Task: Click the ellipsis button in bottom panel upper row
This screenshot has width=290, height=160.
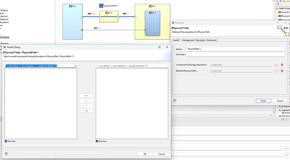Action: 287,148
